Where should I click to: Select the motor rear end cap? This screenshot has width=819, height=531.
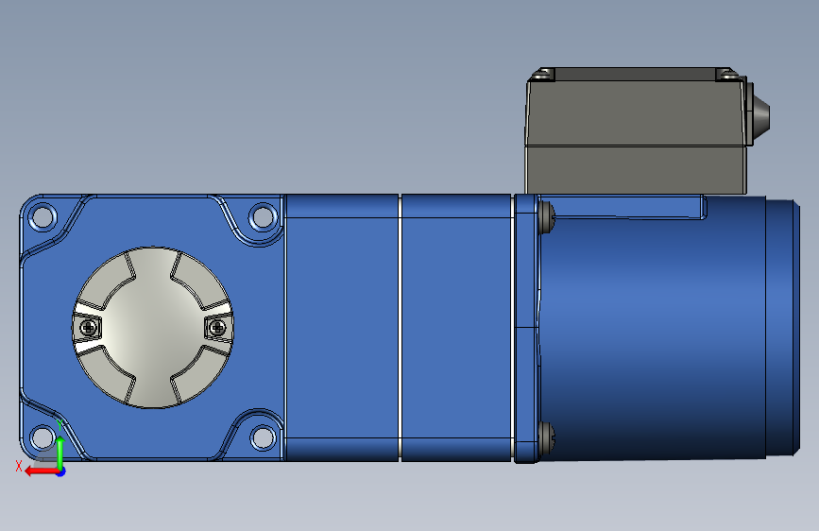783,327
